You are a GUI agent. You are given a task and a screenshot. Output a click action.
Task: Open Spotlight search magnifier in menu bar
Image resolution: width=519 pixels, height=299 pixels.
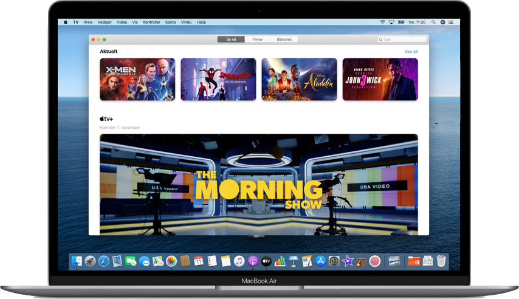click(433, 22)
